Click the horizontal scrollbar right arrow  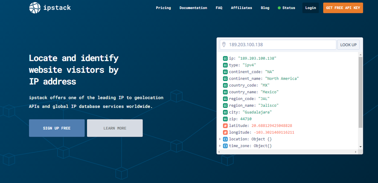tap(355, 152)
